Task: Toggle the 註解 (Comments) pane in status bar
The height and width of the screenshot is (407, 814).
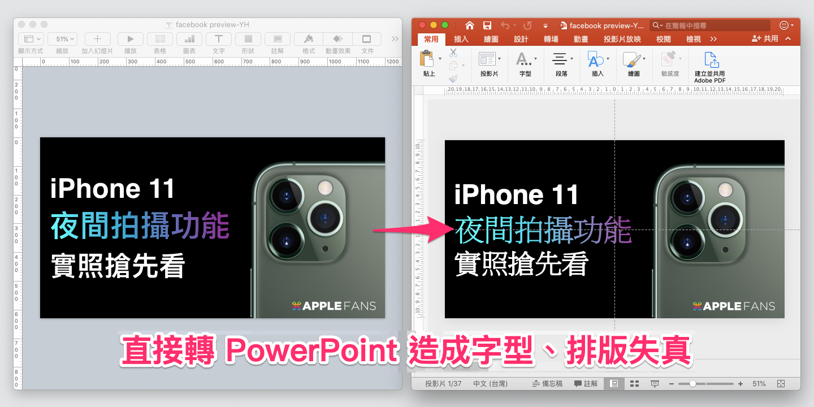Action: pos(586,383)
